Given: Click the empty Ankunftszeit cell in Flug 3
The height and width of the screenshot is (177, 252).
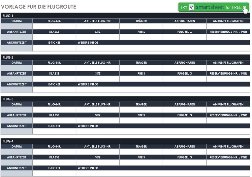Looking at the screenshot, I should 16,131.
